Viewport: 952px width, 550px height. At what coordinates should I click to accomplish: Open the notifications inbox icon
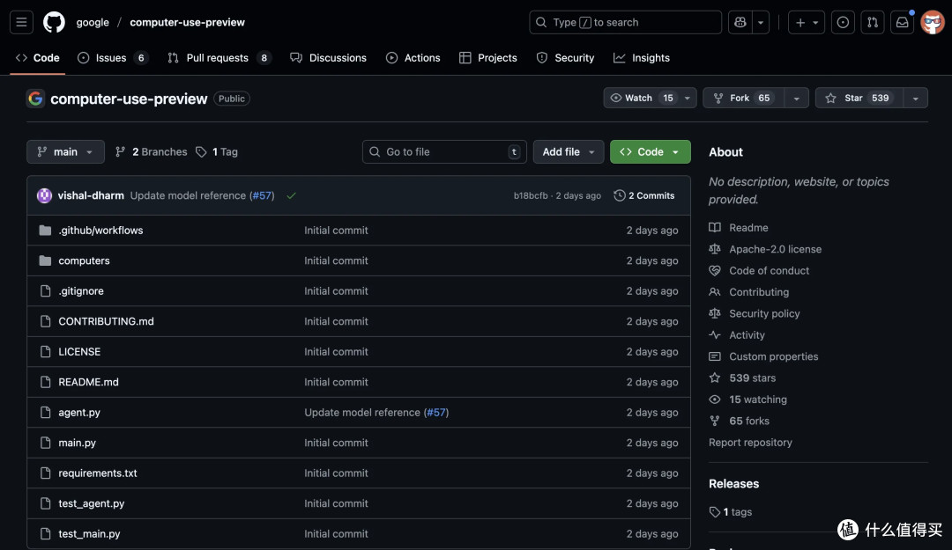(903, 22)
